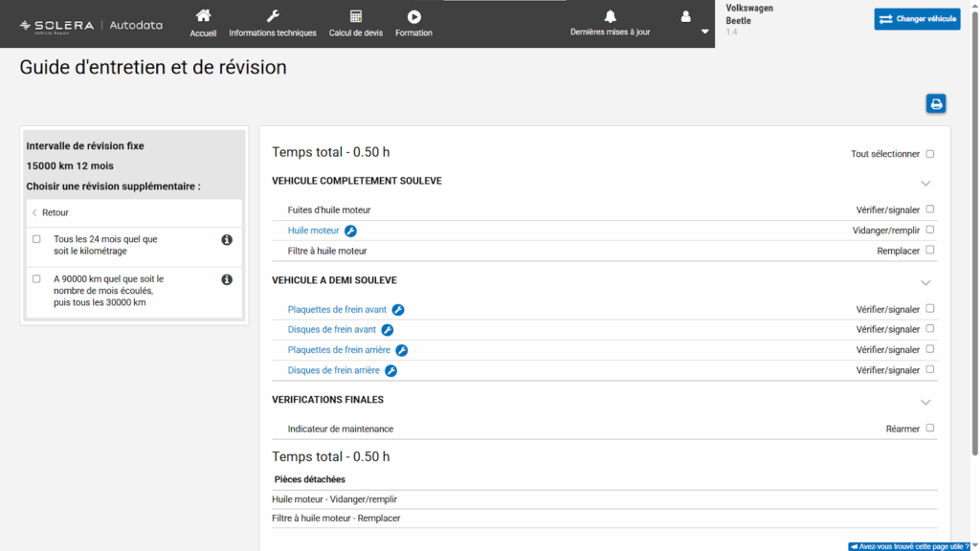Collapse the VEHICULE A DEMI SOULEVE section
The image size is (980, 551).
[x=925, y=283]
